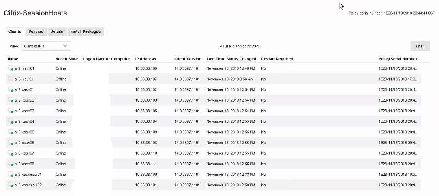Select client name atl2-xashmaui01
Image resolution: width=439 pixels, height=196 pixels.
(x=28, y=175)
